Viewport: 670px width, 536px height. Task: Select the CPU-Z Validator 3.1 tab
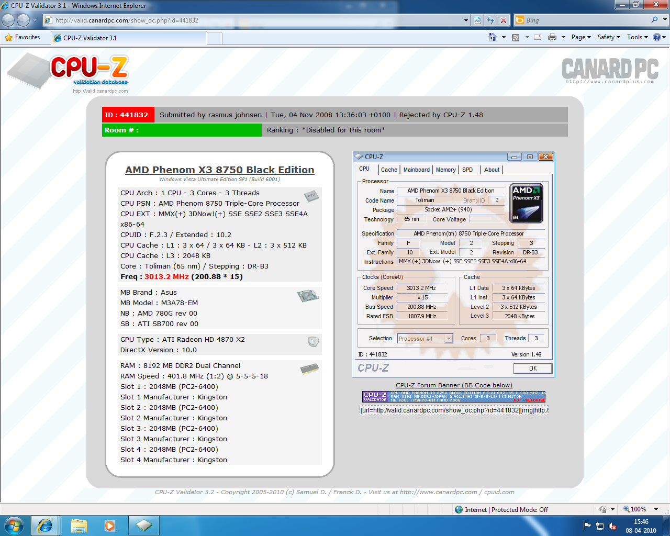[129, 38]
